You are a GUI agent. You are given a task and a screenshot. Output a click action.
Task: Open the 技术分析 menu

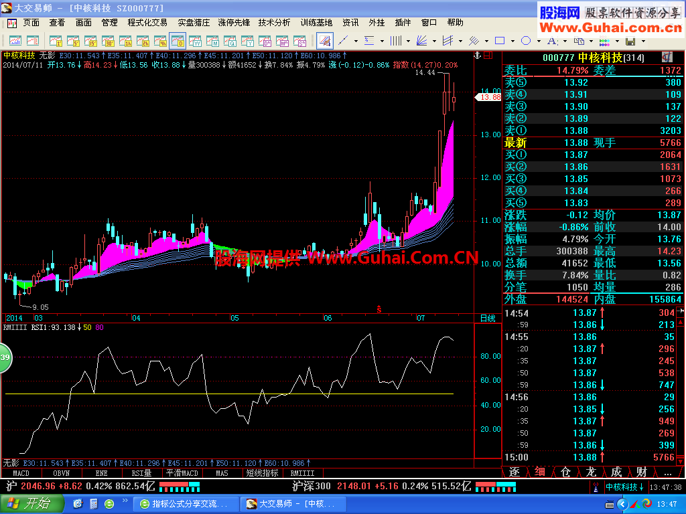[x=274, y=22]
